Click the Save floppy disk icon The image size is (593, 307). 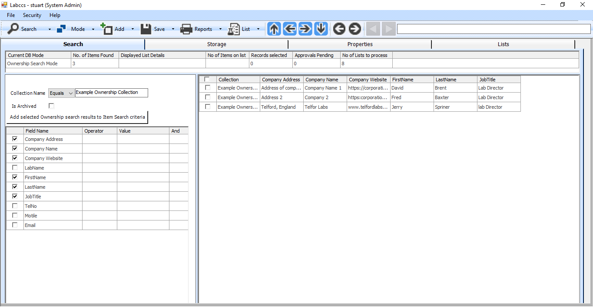[146, 29]
